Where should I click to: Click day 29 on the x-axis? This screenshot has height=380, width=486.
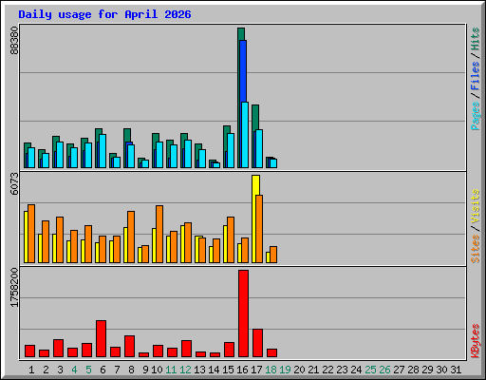(427, 370)
